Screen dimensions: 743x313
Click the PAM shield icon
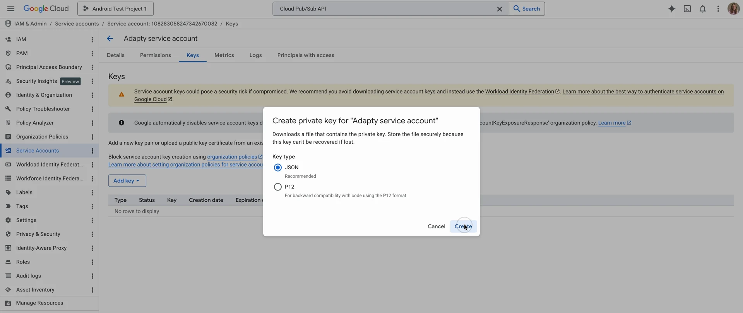pos(8,53)
